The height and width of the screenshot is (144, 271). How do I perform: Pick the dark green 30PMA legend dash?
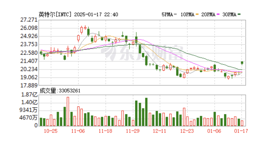pyautogui.click(x=239, y=14)
